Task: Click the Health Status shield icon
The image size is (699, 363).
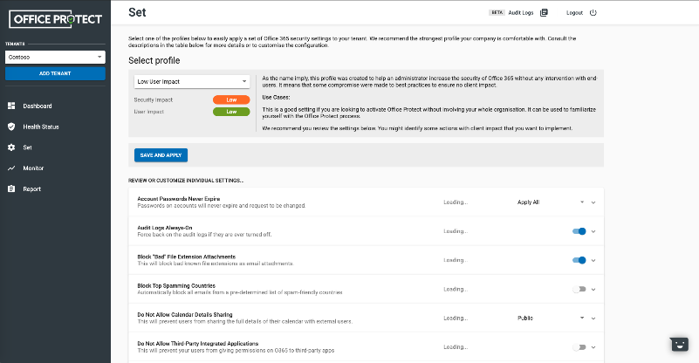Action: point(11,127)
